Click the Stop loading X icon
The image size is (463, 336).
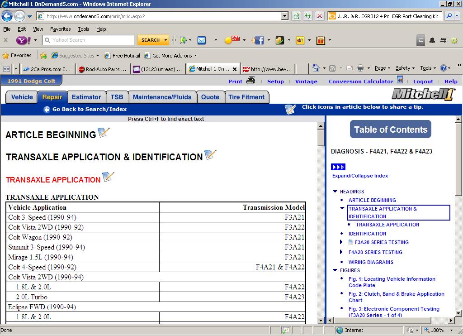[319, 16]
